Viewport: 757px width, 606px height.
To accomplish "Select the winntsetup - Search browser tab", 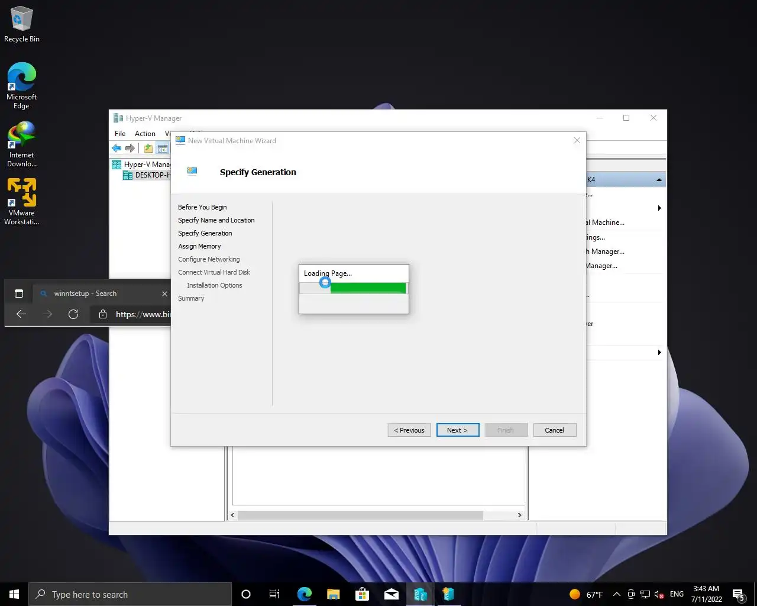I will pyautogui.click(x=102, y=294).
